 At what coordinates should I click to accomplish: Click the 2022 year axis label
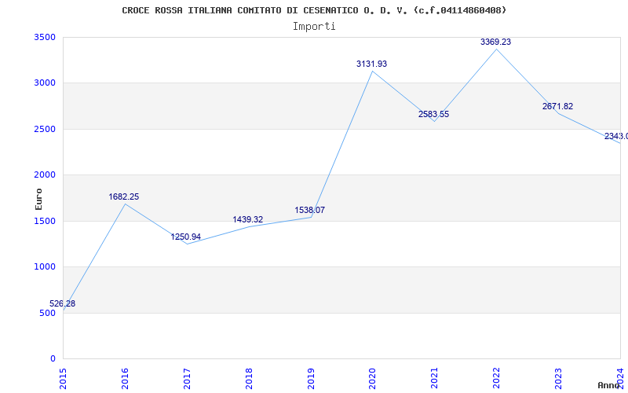pyautogui.click(x=497, y=379)
